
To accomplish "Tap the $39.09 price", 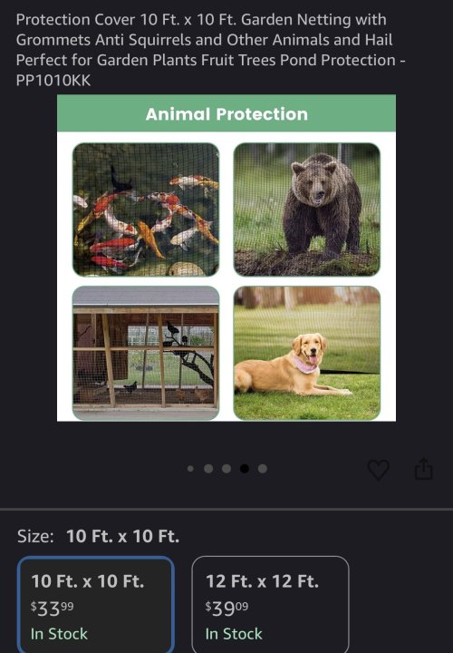I will point(226,608).
